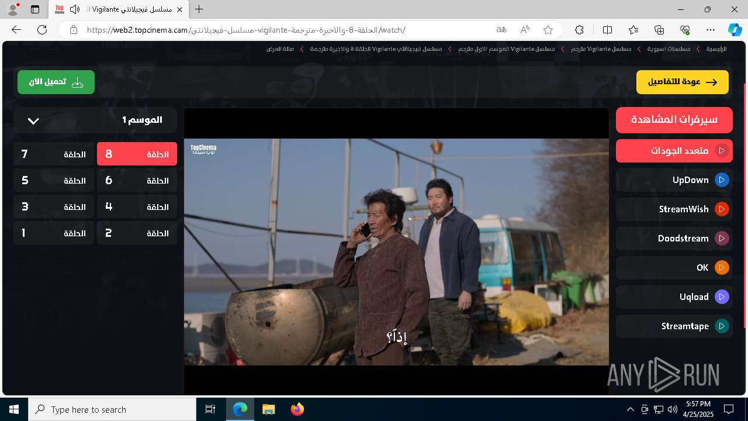Open the tab actions menu icon
The image size is (748, 421).
point(35,9)
